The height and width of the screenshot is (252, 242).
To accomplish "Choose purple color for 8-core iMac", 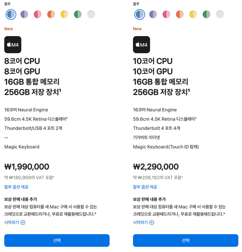I will point(24,14).
